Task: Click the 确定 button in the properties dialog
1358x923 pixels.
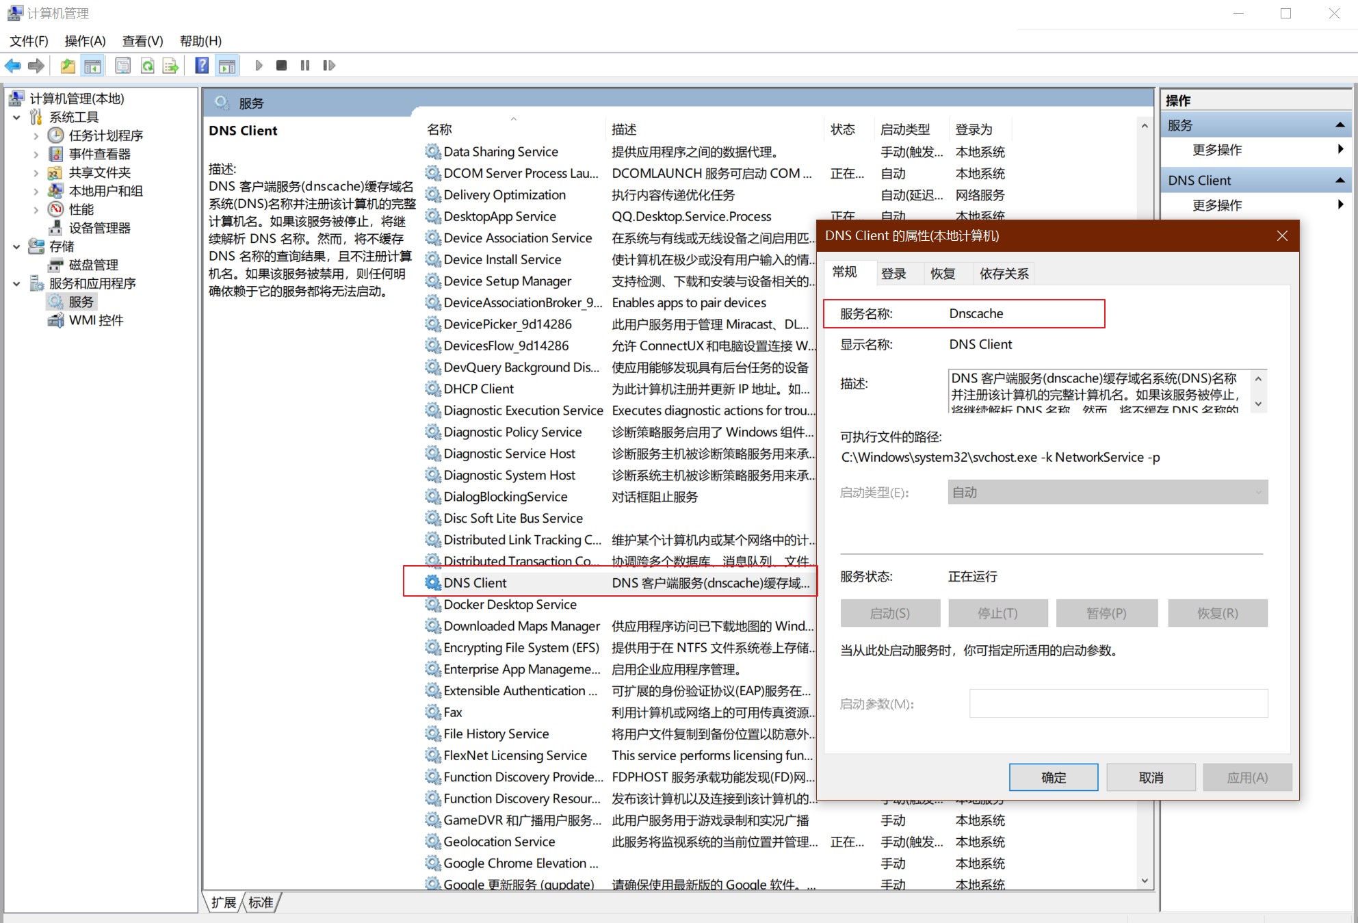Action: pos(1053,777)
